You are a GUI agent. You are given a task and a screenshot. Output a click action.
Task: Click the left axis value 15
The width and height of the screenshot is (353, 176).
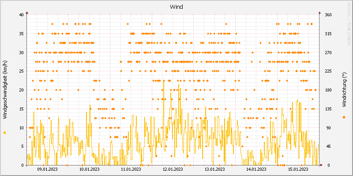(21, 109)
